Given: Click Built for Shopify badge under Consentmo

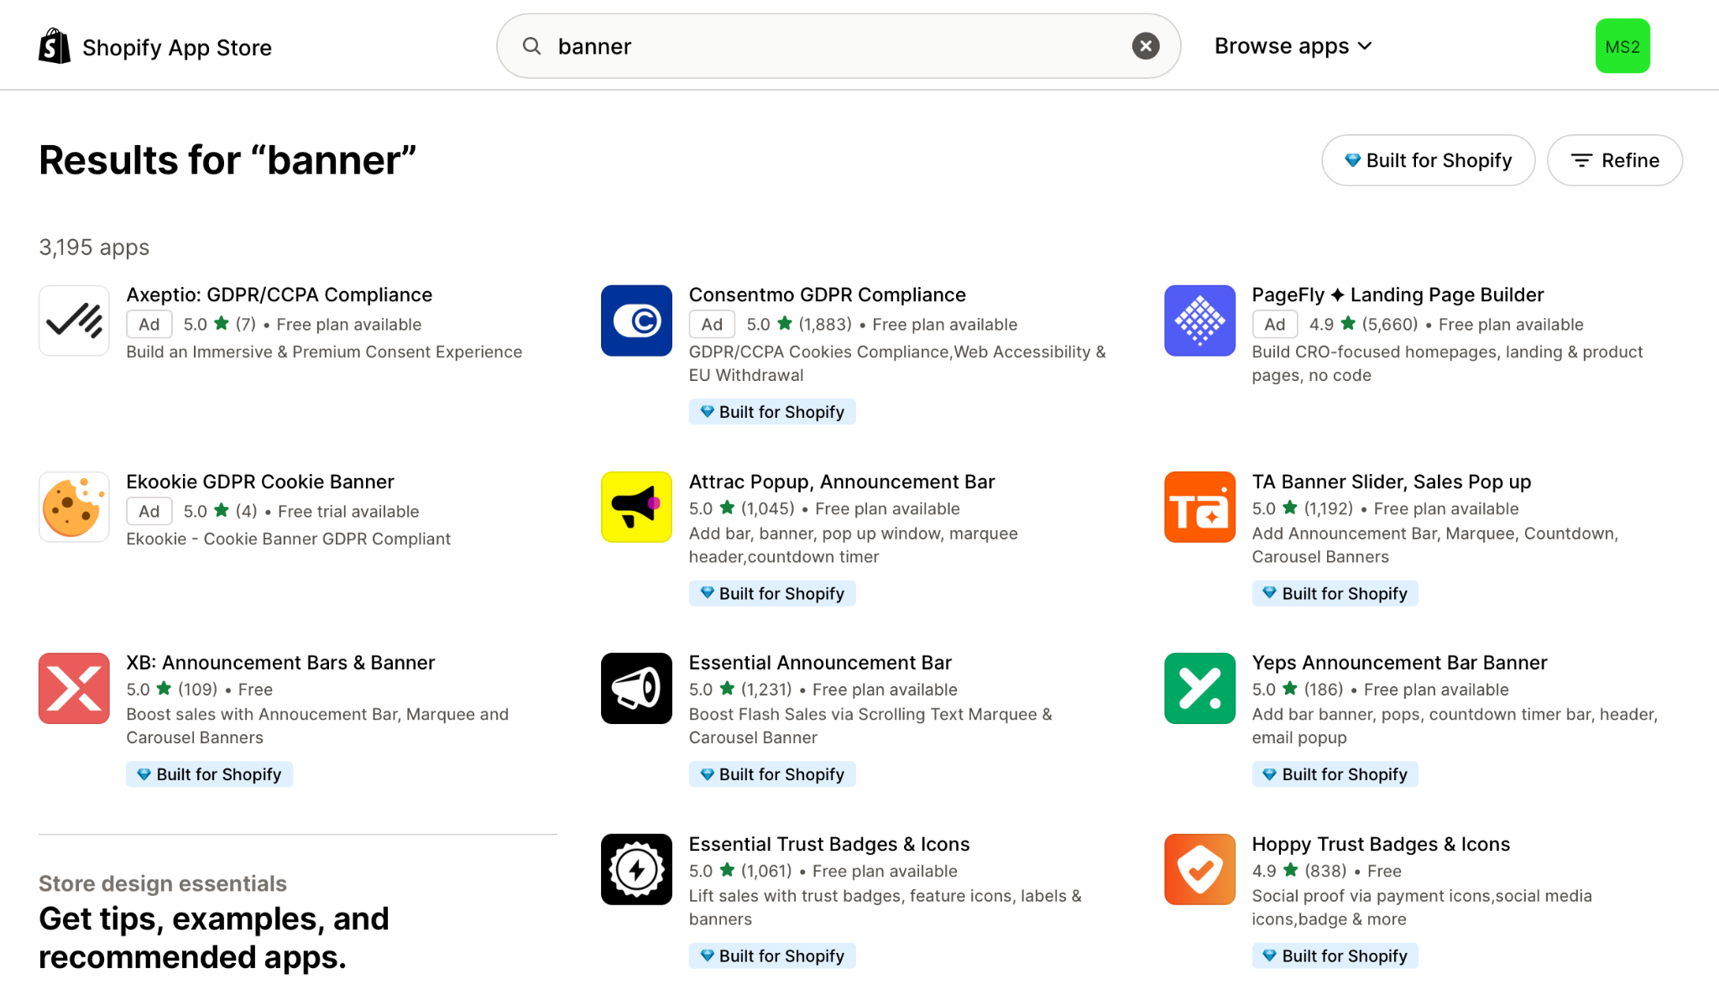Looking at the screenshot, I should pyautogui.click(x=772, y=412).
